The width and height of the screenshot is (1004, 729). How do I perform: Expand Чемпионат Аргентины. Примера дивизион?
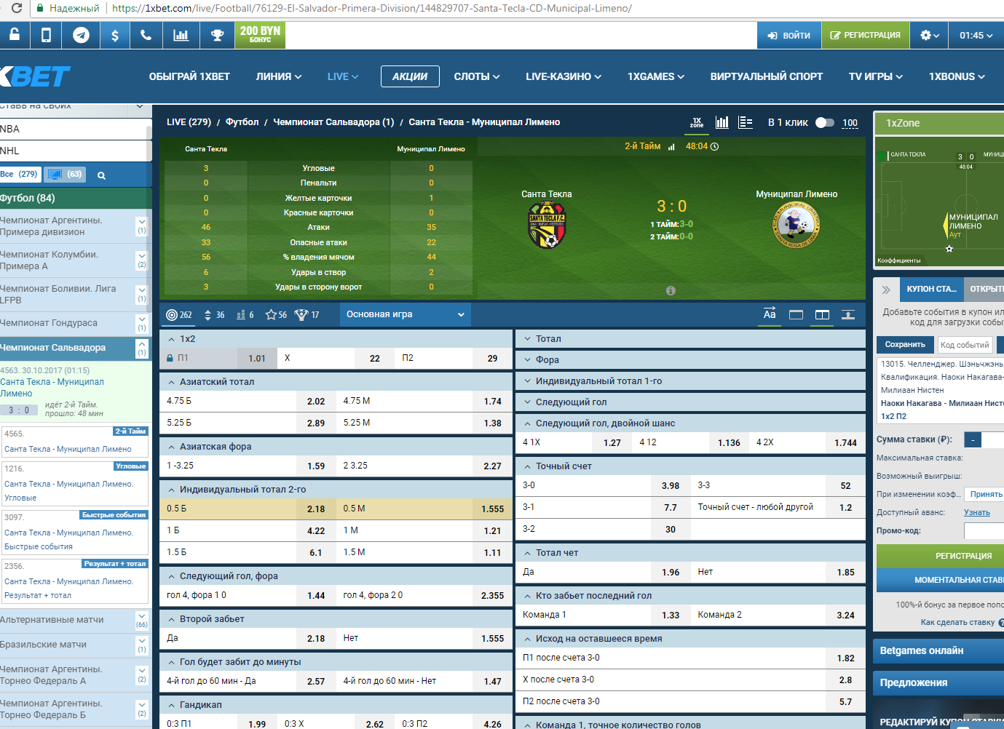pyautogui.click(x=142, y=226)
